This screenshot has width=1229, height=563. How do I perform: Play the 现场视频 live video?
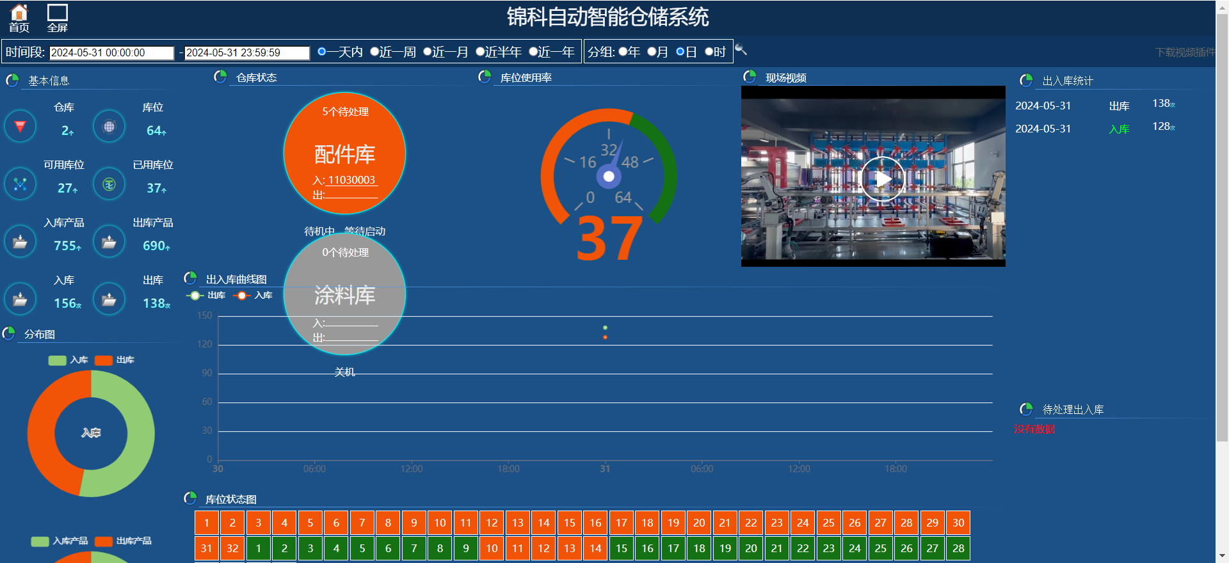click(883, 179)
